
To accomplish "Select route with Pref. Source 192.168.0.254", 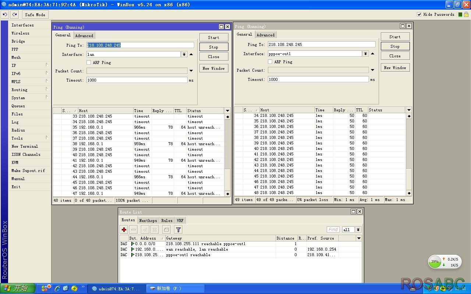I will pyautogui.click(x=241, y=249).
